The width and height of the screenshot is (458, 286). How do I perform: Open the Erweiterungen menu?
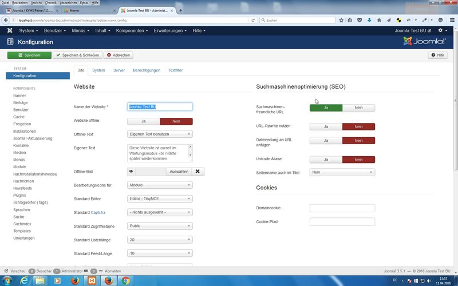click(170, 30)
